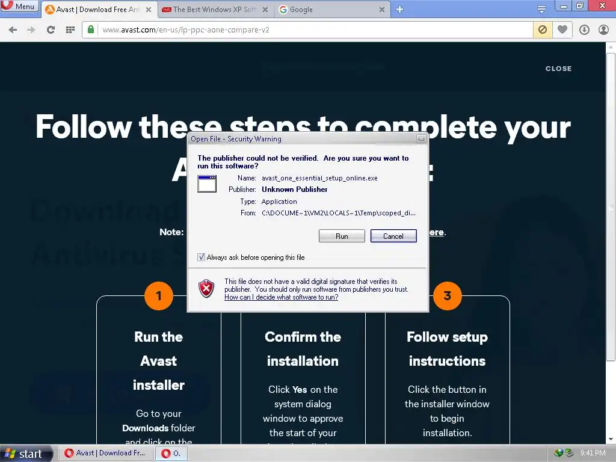Open How can I decide what software to run link
616x462 pixels.
tap(282, 297)
